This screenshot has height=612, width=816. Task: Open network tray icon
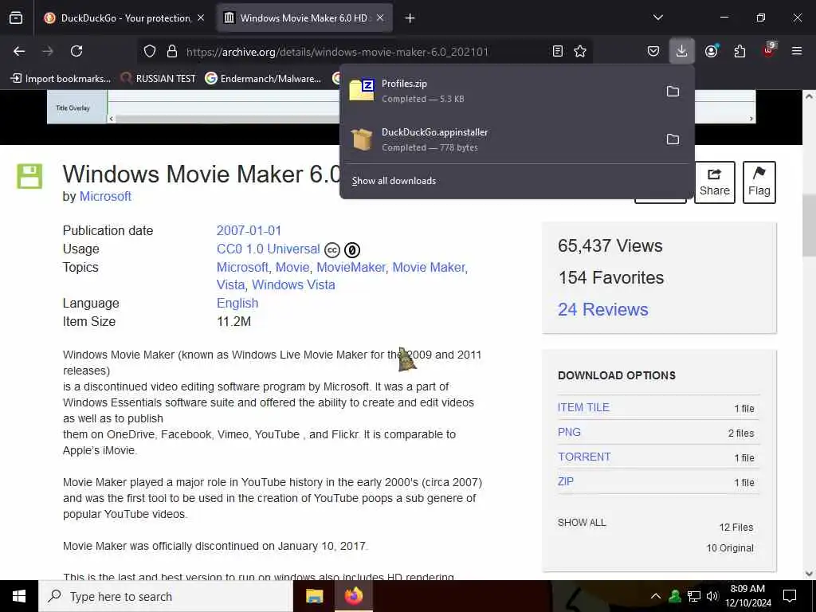[694, 596]
